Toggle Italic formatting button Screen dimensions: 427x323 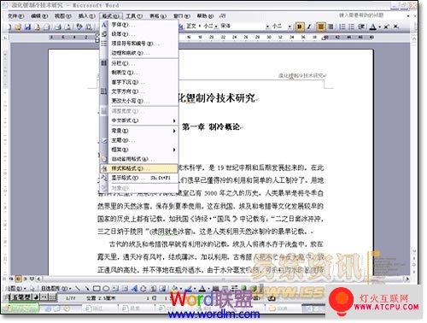click(x=309, y=26)
